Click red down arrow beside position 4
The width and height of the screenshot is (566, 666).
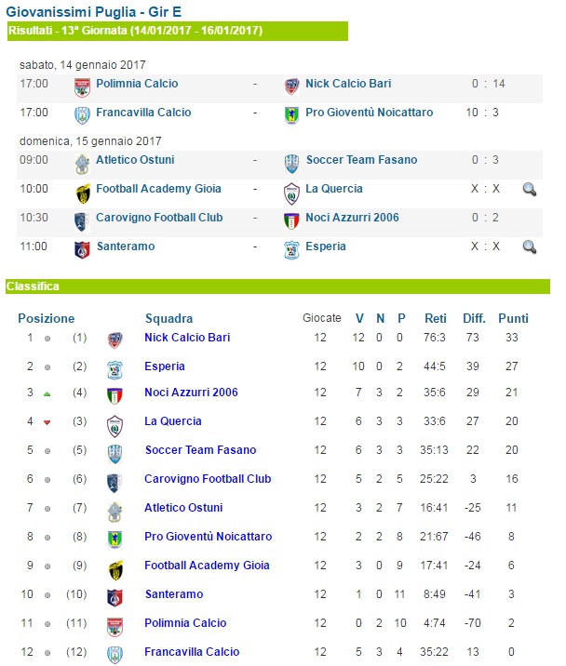[47, 422]
